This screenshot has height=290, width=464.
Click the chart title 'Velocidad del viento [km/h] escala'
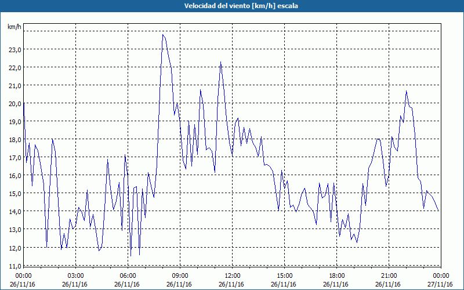coord(241,6)
